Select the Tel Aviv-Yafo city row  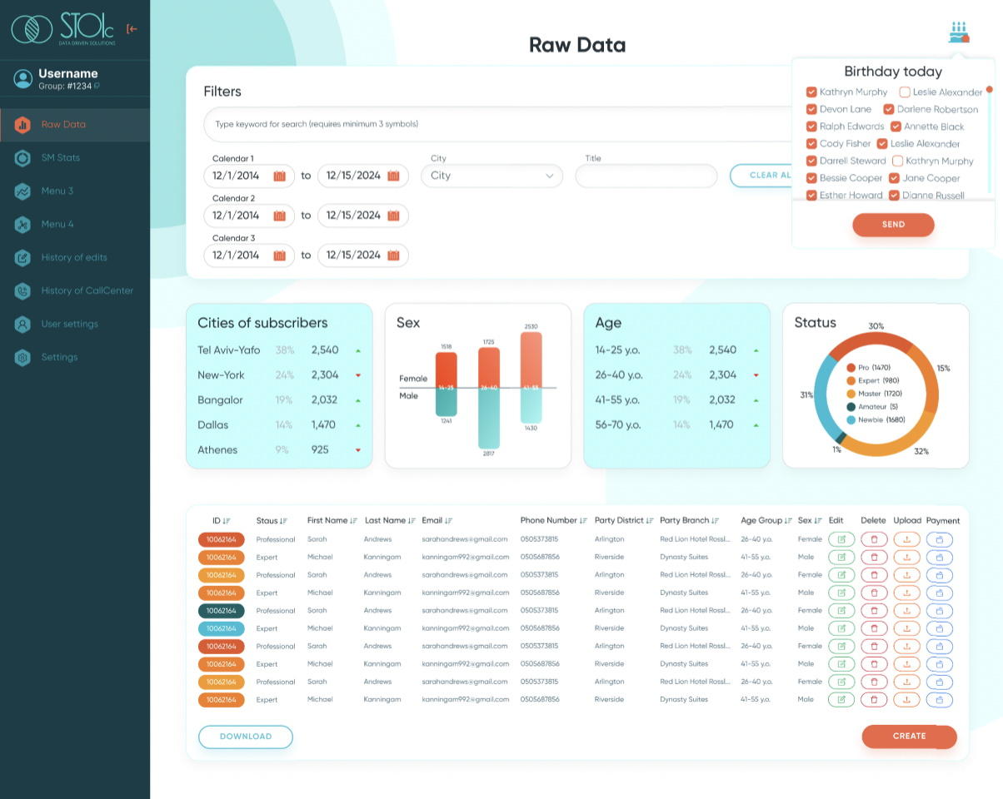coord(279,350)
